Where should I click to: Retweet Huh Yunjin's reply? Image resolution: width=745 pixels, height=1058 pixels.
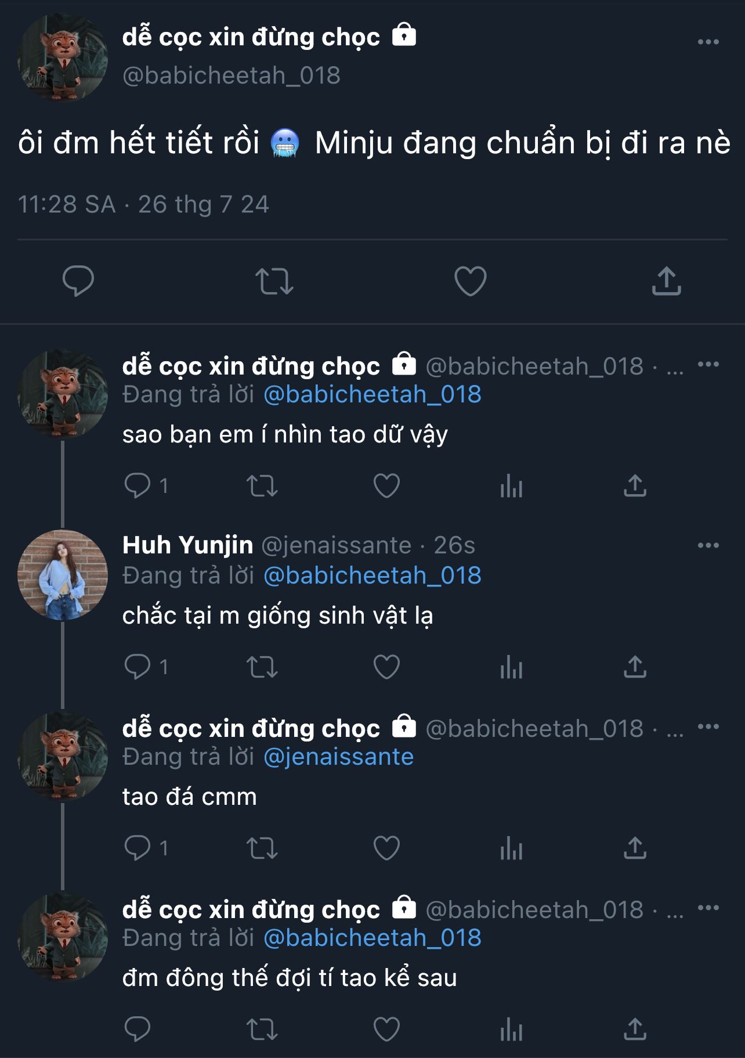(262, 667)
